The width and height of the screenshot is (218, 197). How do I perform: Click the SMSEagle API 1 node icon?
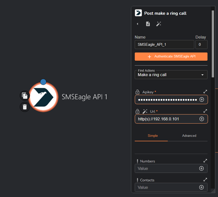pos(43,97)
